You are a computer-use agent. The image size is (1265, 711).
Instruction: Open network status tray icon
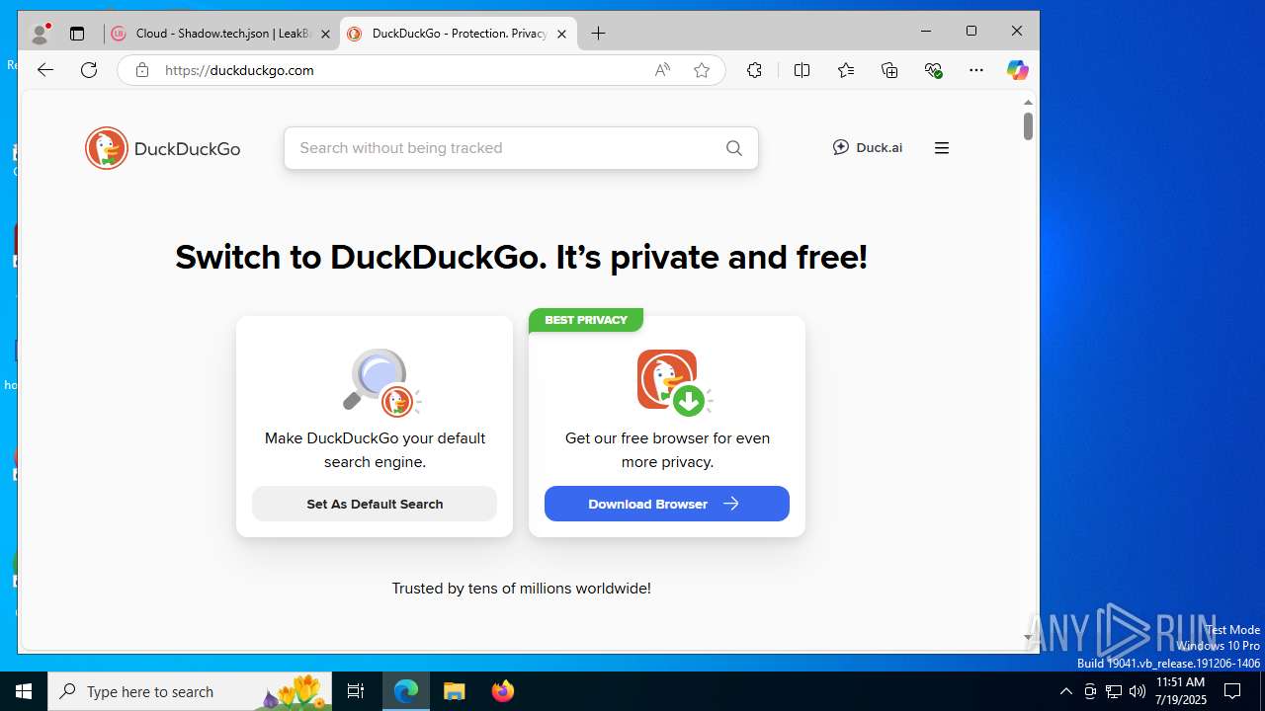[x=1114, y=691]
